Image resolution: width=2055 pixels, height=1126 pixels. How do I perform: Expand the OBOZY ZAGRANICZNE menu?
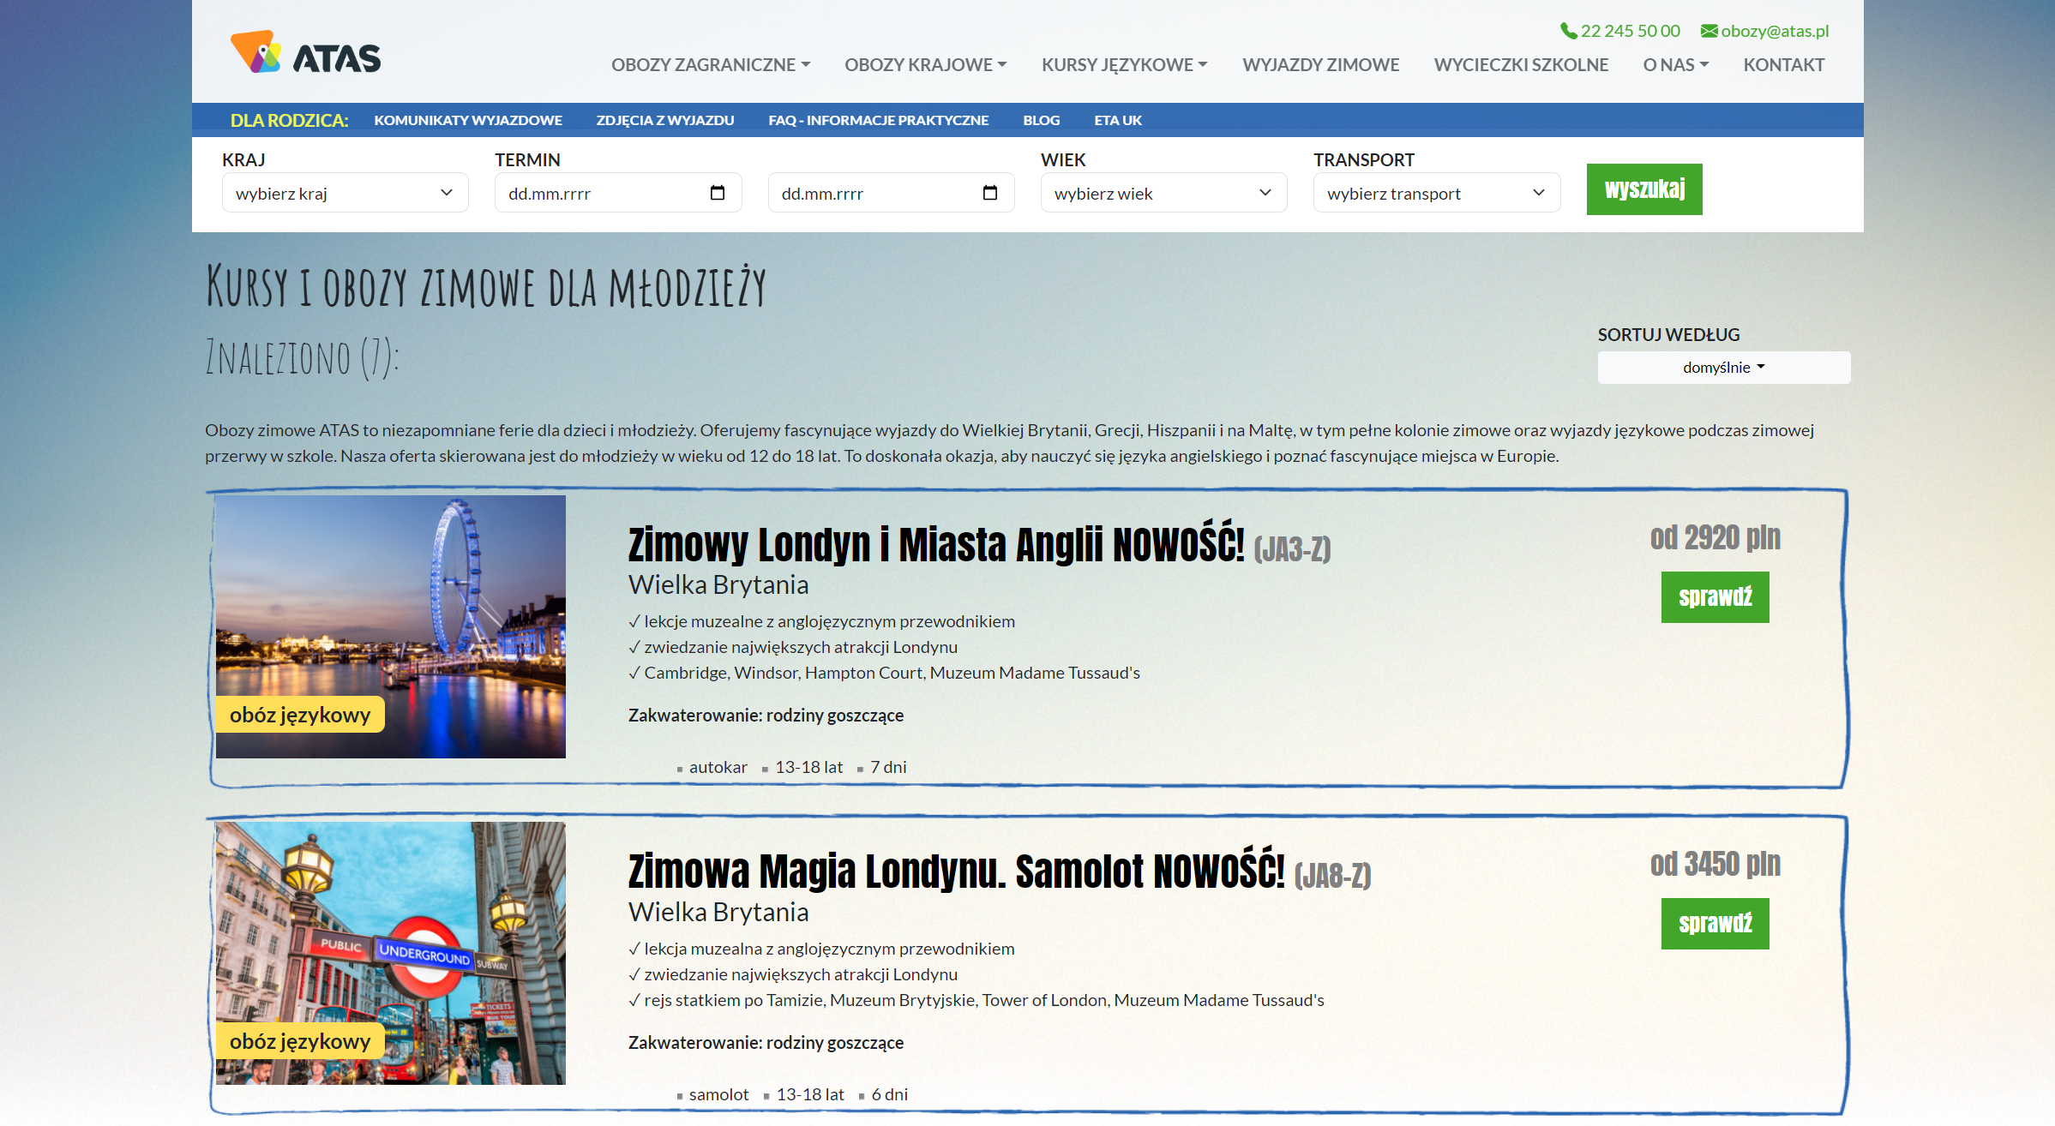pos(711,63)
